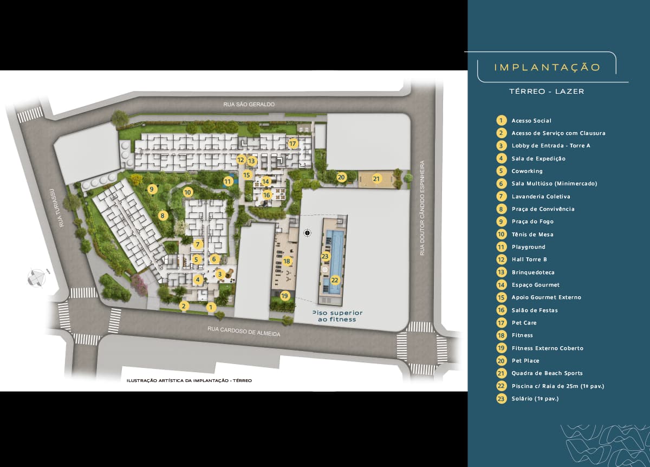Select map marker 17 on the site plan
650x467 pixels.
tap(293, 144)
